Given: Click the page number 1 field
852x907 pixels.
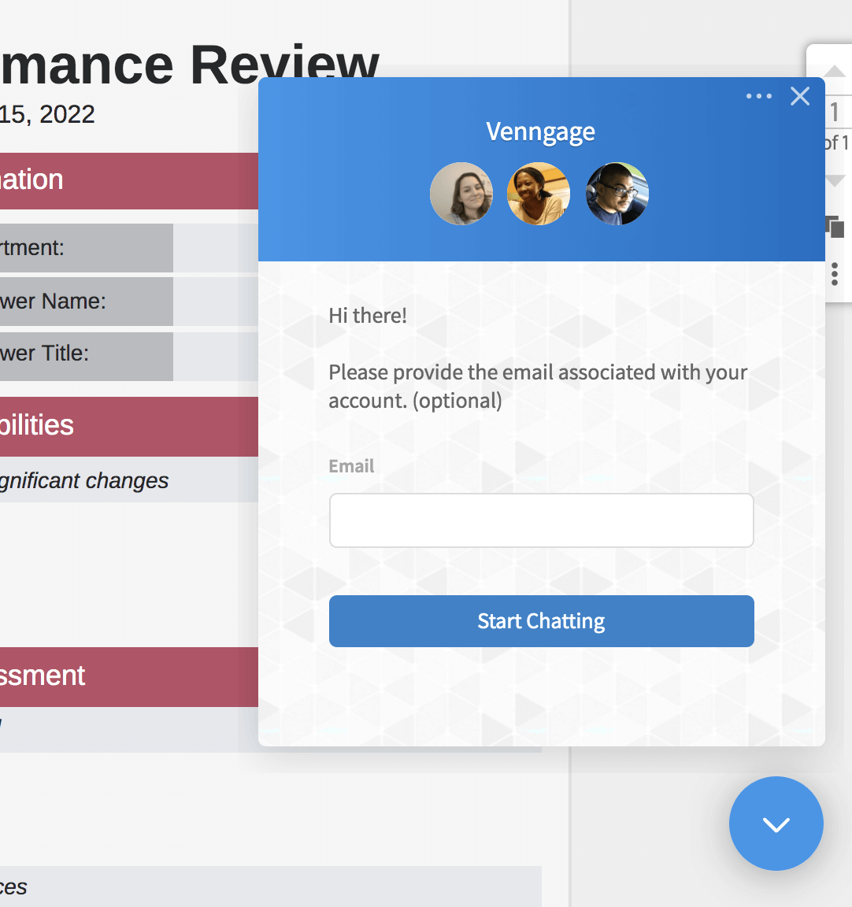Looking at the screenshot, I should click(836, 112).
